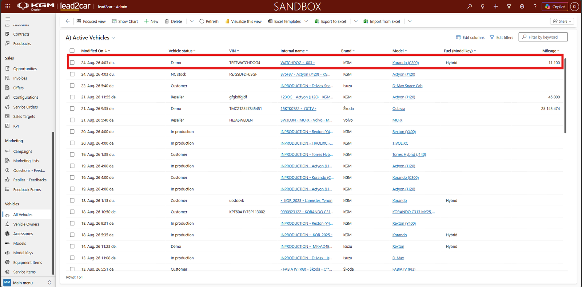Click the plus quick-create icon in top bar

(x=496, y=7)
